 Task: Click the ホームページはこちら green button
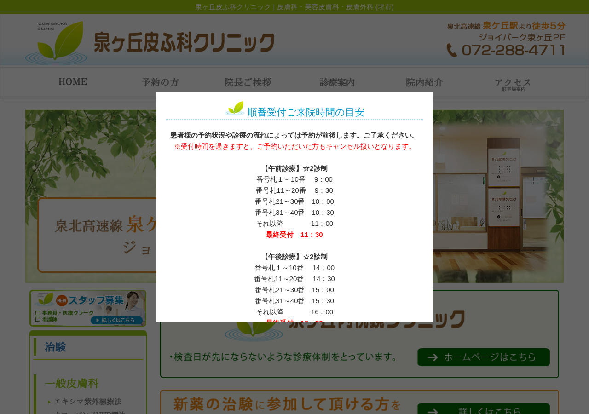point(484,357)
